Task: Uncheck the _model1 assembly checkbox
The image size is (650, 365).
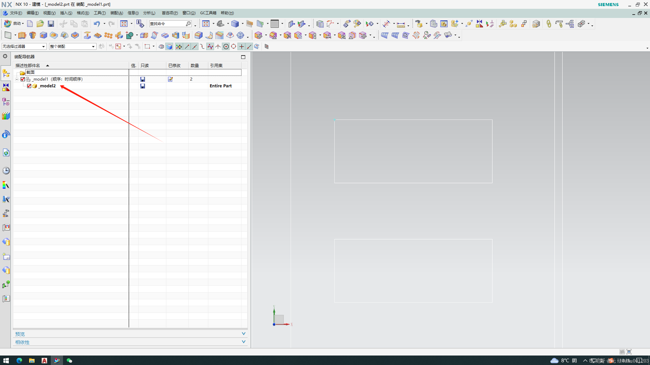Action: click(23, 79)
